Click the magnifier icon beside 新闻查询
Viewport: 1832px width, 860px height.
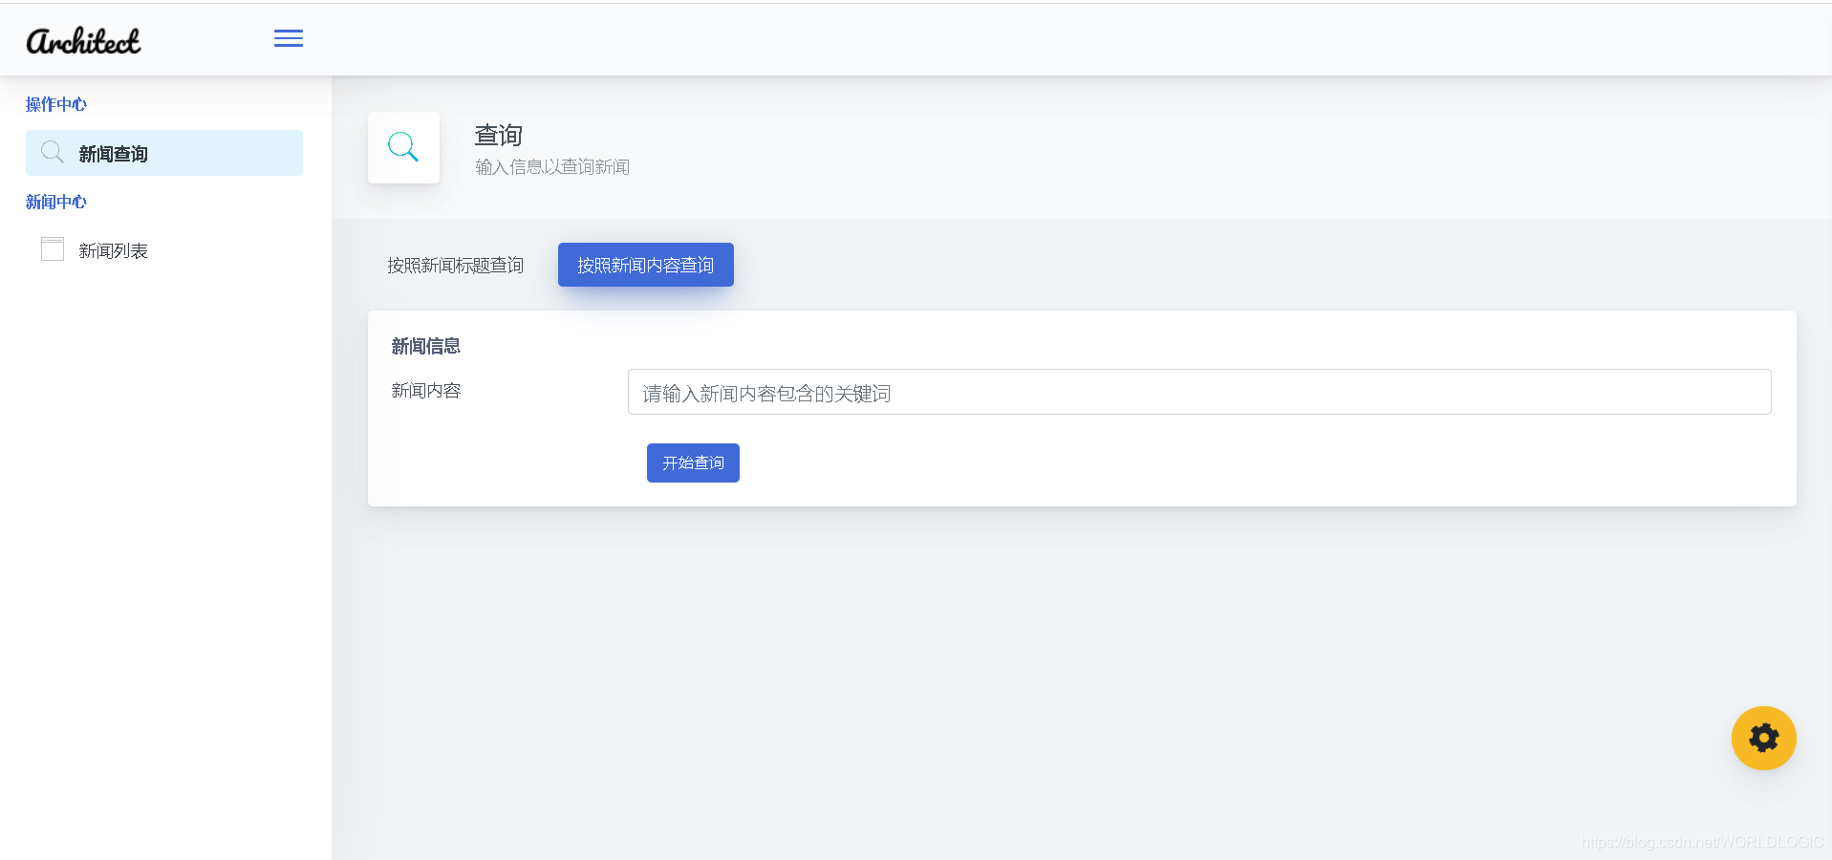pyautogui.click(x=53, y=152)
